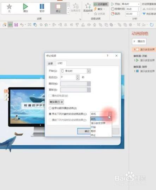Click the Triggers (触发器) button
156x190 pixels.
[56, 102]
